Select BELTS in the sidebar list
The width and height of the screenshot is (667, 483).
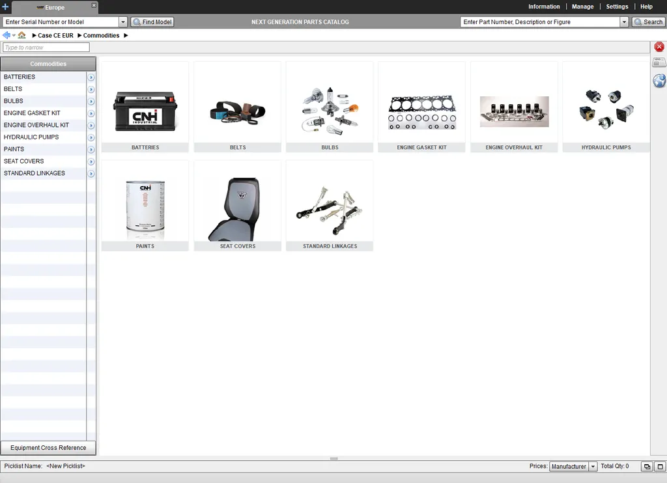44,89
